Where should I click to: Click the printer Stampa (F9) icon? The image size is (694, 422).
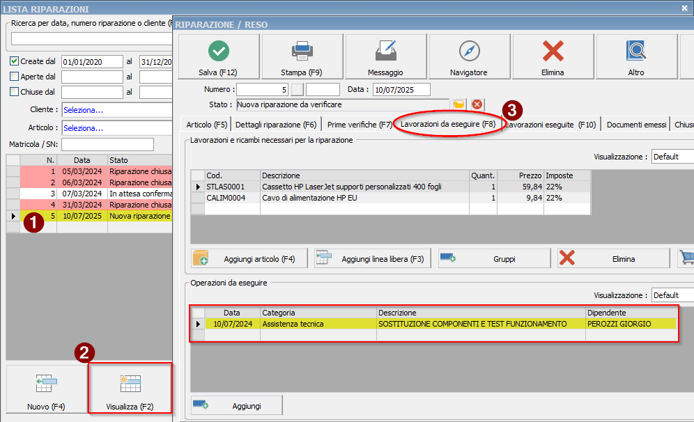302,52
